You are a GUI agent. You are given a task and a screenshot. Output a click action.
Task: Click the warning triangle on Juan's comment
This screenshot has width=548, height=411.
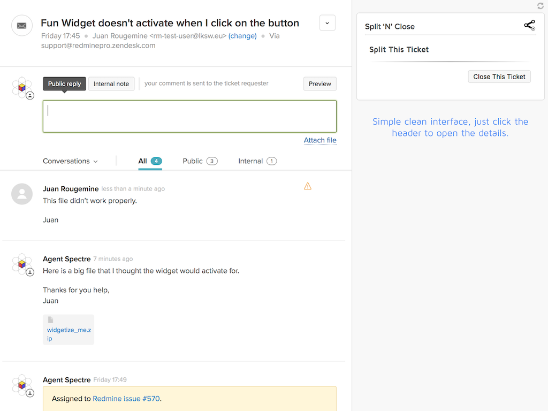308,186
